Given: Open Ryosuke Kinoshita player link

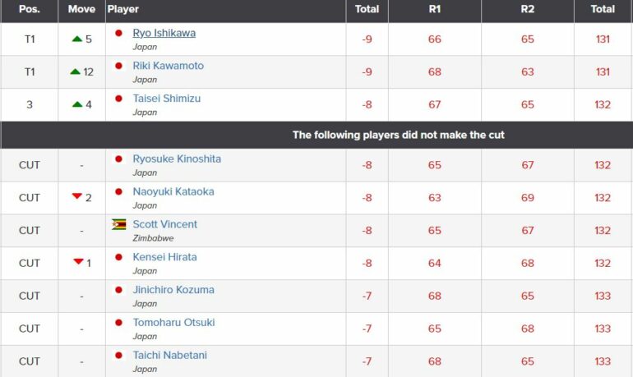Looking at the screenshot, I should [177, 159].
